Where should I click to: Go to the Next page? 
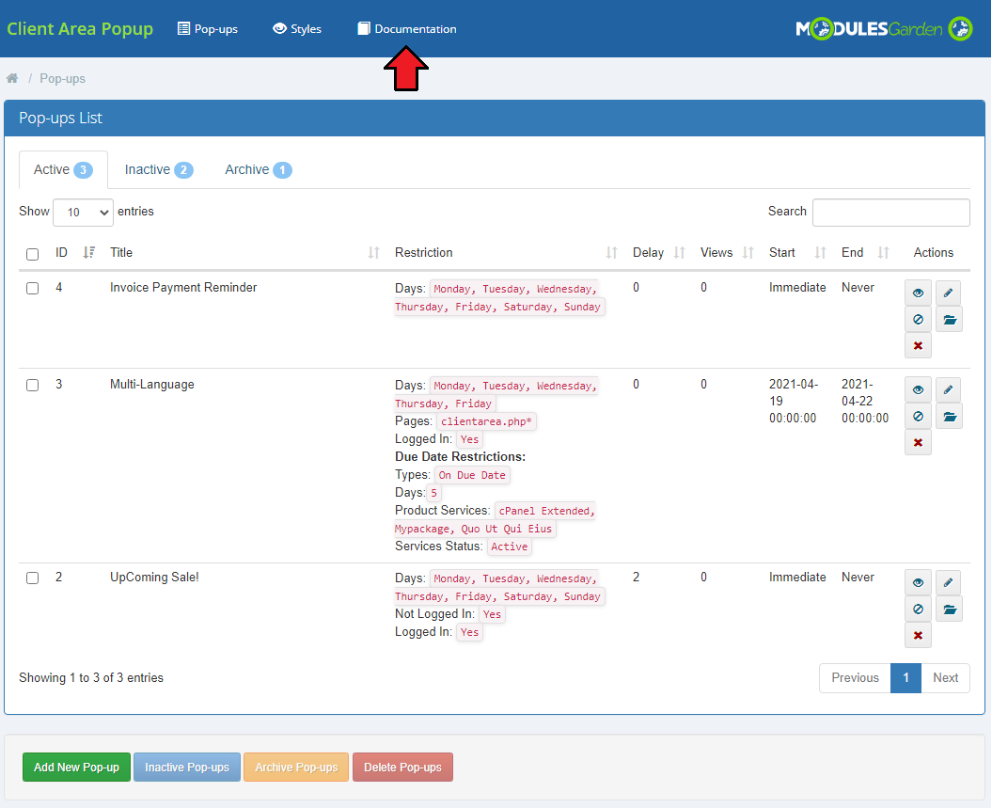tap(945, 677)
